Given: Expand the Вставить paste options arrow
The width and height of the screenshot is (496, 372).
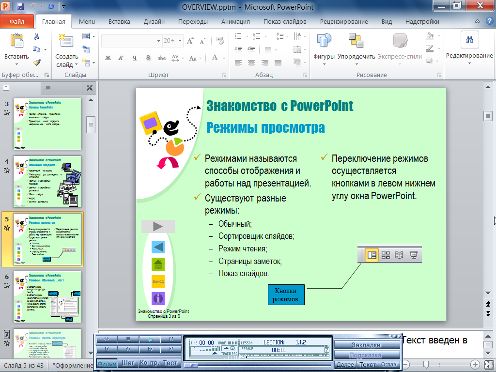Looking at the screenshot, I should (16, 64).
